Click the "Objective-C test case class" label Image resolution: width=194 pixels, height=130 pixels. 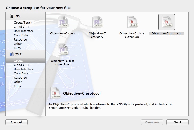62,63
